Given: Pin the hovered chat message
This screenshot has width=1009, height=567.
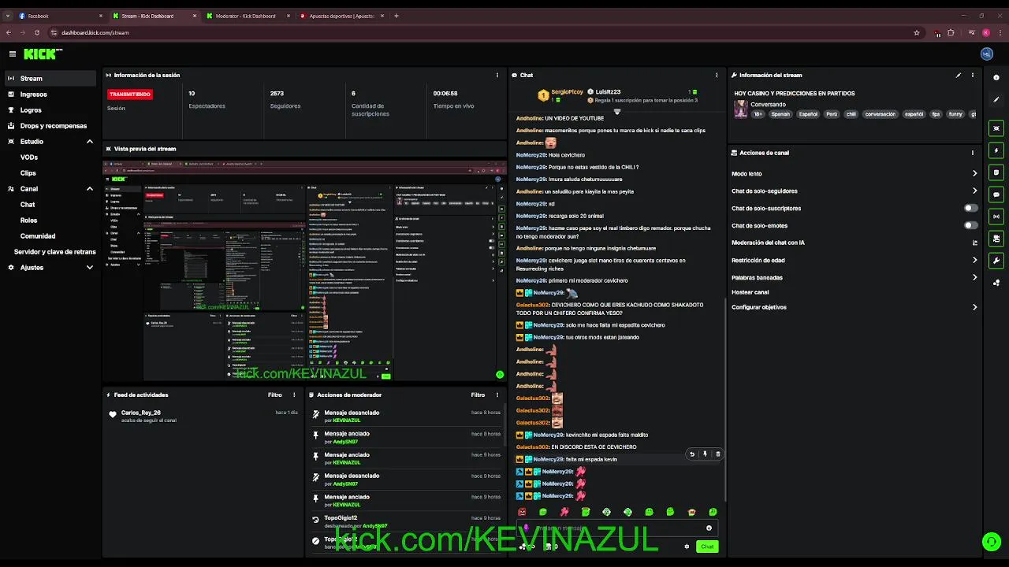Looking at the screenshot, I should pyautogui.click(x=705, y=454).
